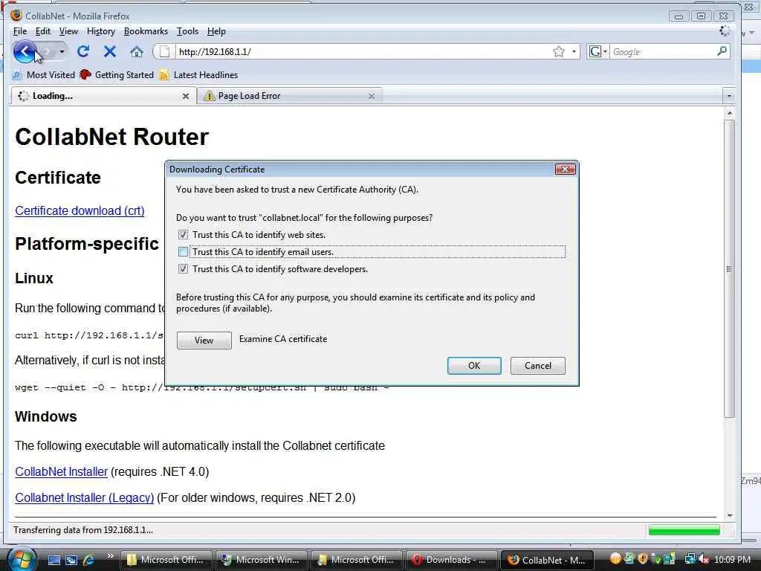Click the green page load progress bar
The width and height of the screenshot is (761, 571).
point(684,530)
